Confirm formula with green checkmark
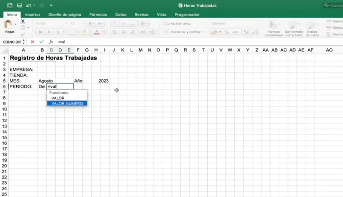This screenshot has width=343, height=197. coord(41,42)
